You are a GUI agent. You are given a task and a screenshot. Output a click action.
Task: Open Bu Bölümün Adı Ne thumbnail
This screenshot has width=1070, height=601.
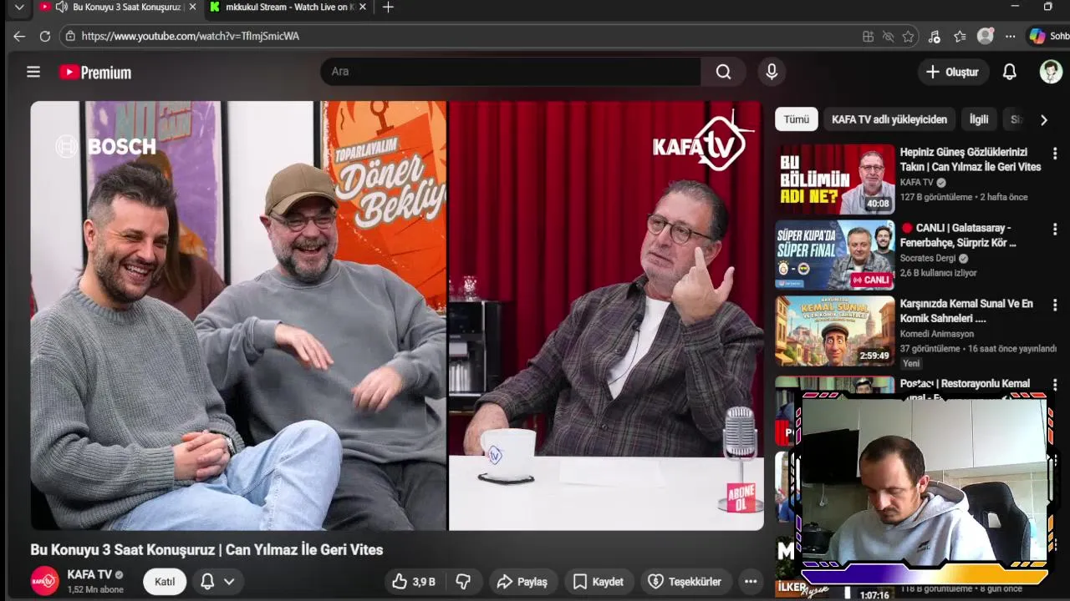[x=834, y=179]
